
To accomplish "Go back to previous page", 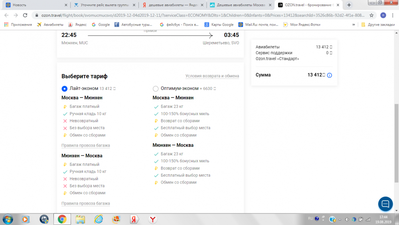I will [x=7, y=15].
